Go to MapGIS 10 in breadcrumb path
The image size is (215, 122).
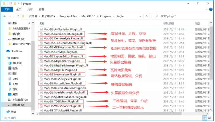point(88,16)
